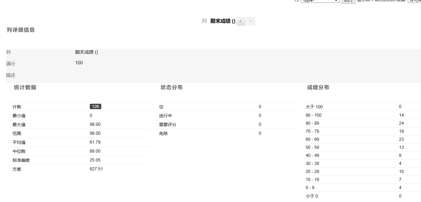Go to the next column with right arrow

click(x=250, y=21)
